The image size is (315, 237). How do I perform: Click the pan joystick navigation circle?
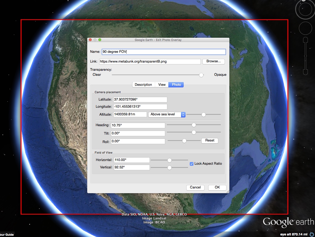(x=305, y=28)
